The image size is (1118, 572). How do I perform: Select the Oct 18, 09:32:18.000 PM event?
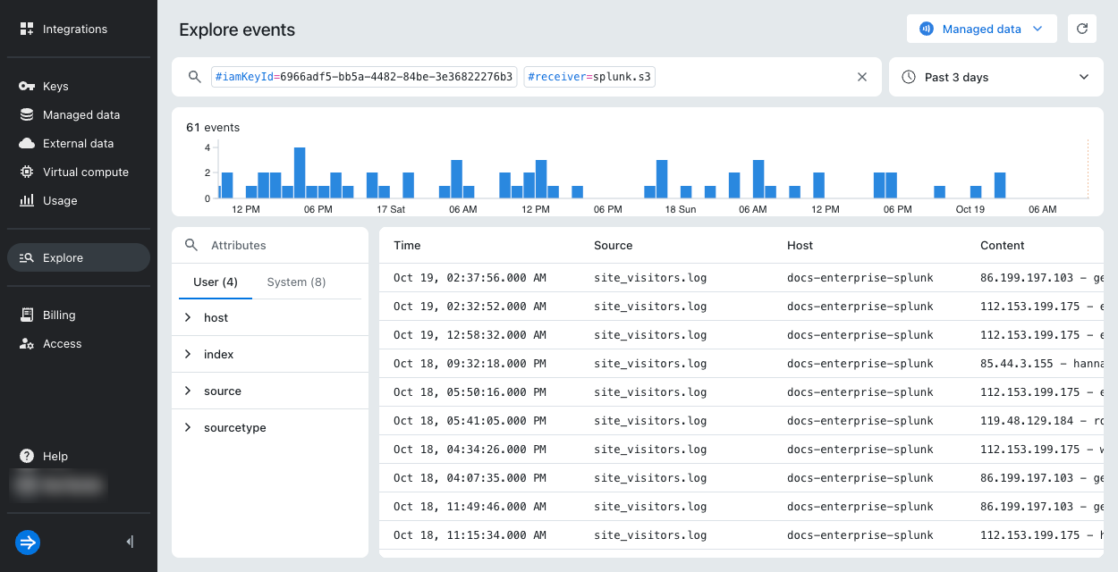(741, 364)
